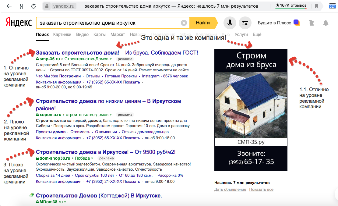Open ad Заказать строительство дома – Из бруса
Image resolution: width=338 pixels, height=206 pixels.
tap(117, 53)
